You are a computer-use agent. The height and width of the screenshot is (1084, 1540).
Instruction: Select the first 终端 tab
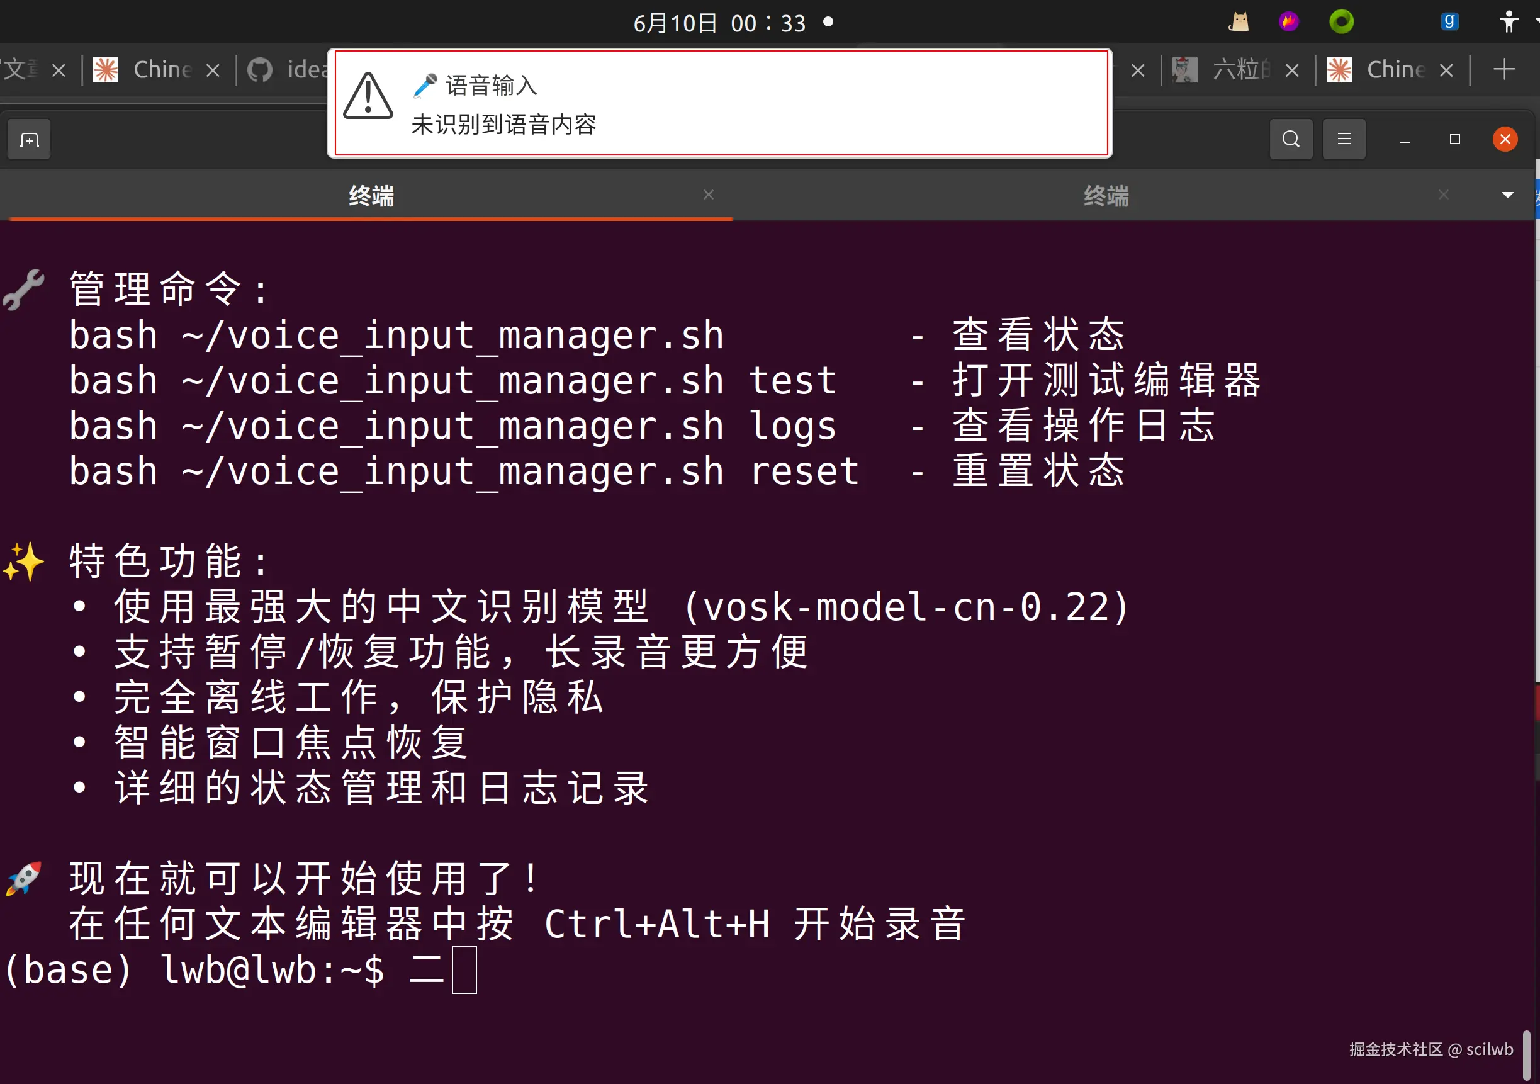370,196
